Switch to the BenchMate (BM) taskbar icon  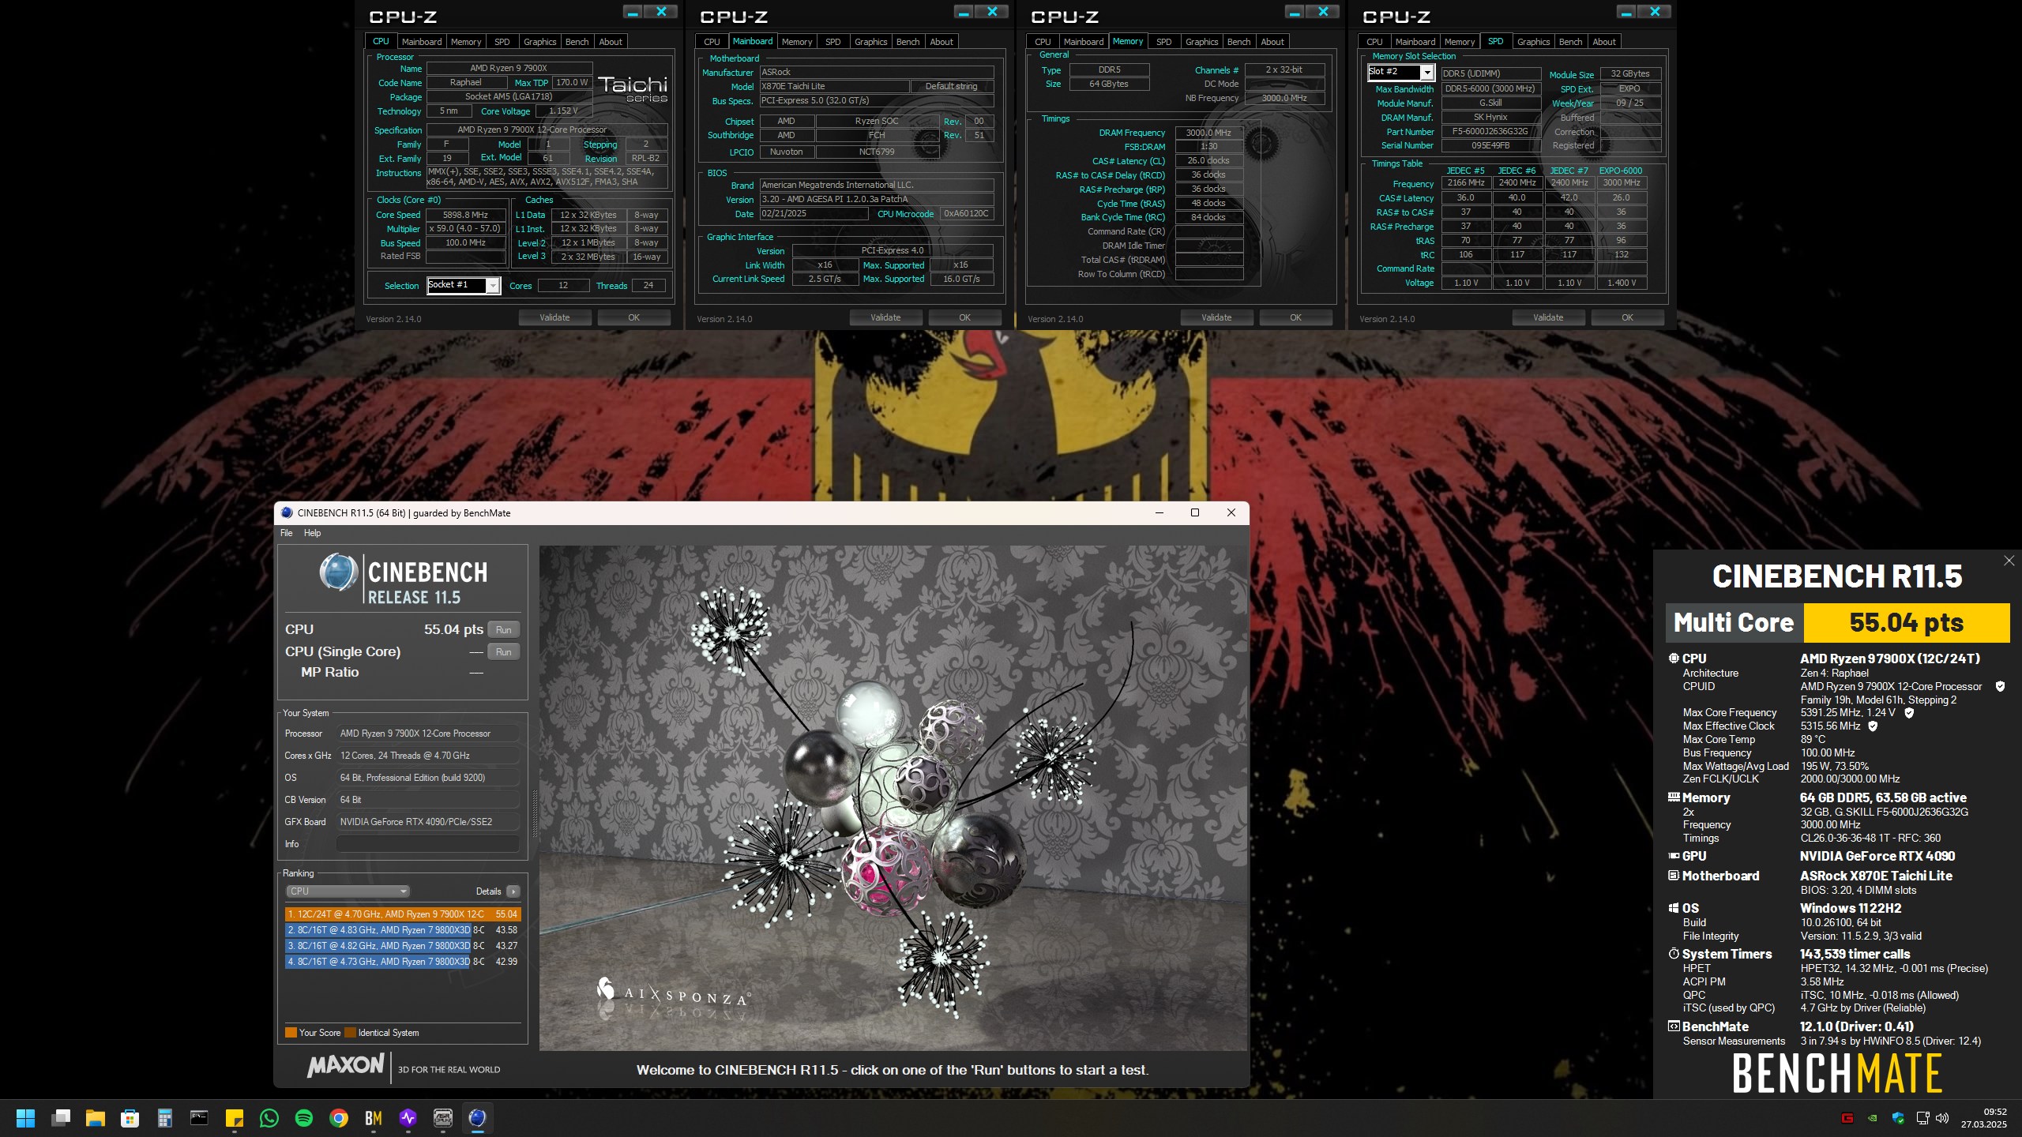374,1118
